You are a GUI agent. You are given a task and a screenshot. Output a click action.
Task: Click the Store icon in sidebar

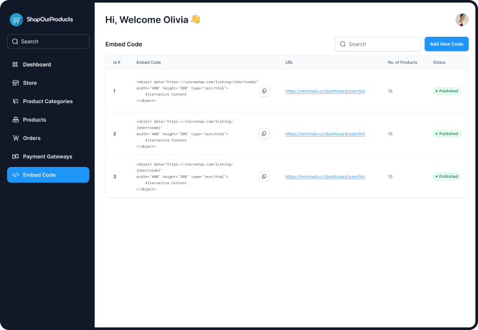click(15, 83)
